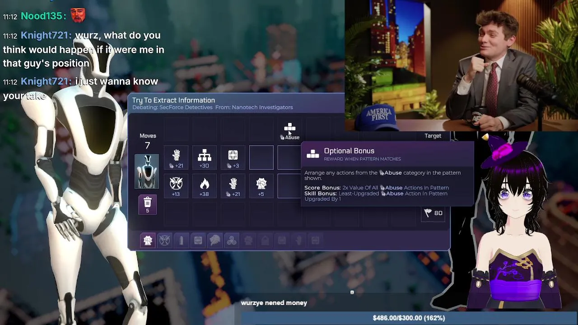The width and height of the screenshot is (578, 325).
Task: Click the Nood135 emote in chat
Action: 78,15
